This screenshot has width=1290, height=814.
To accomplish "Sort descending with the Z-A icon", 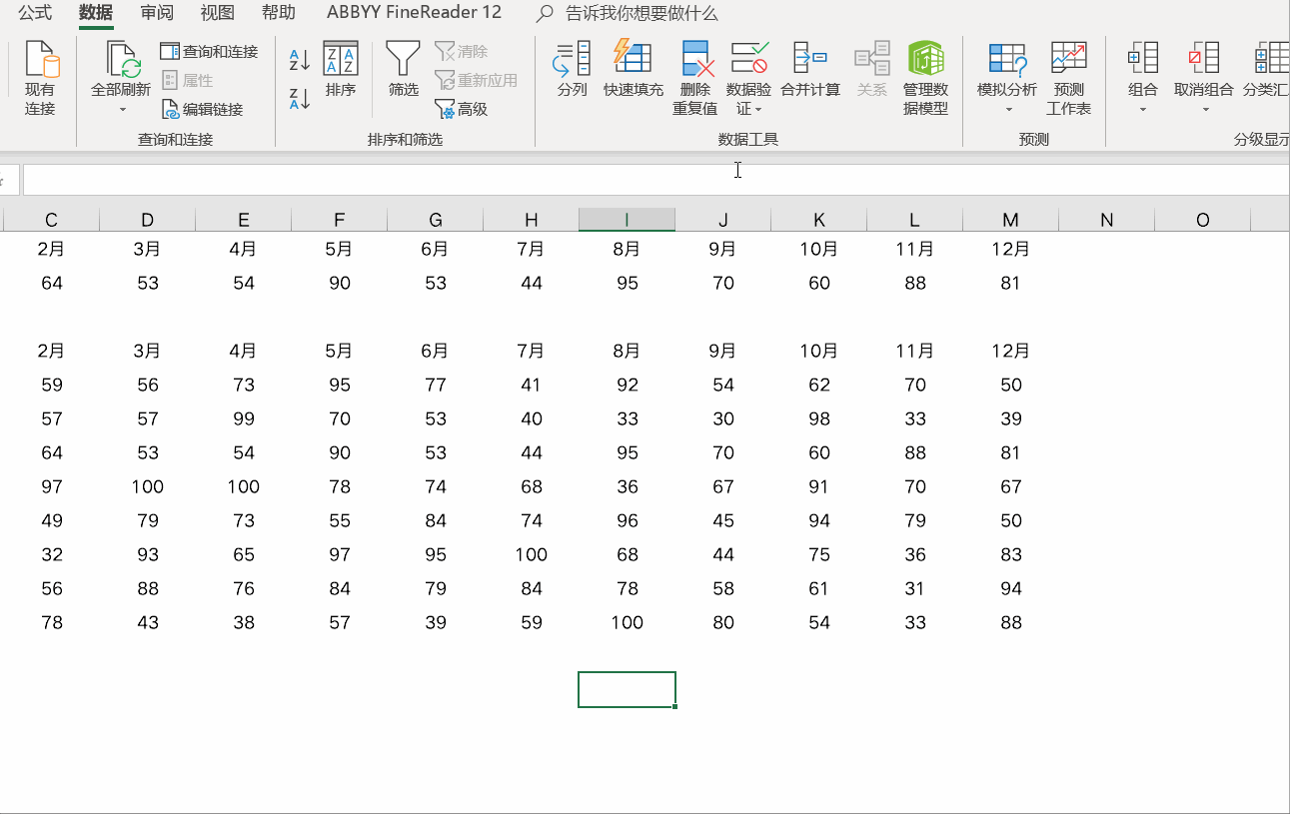I will point(300,99).
